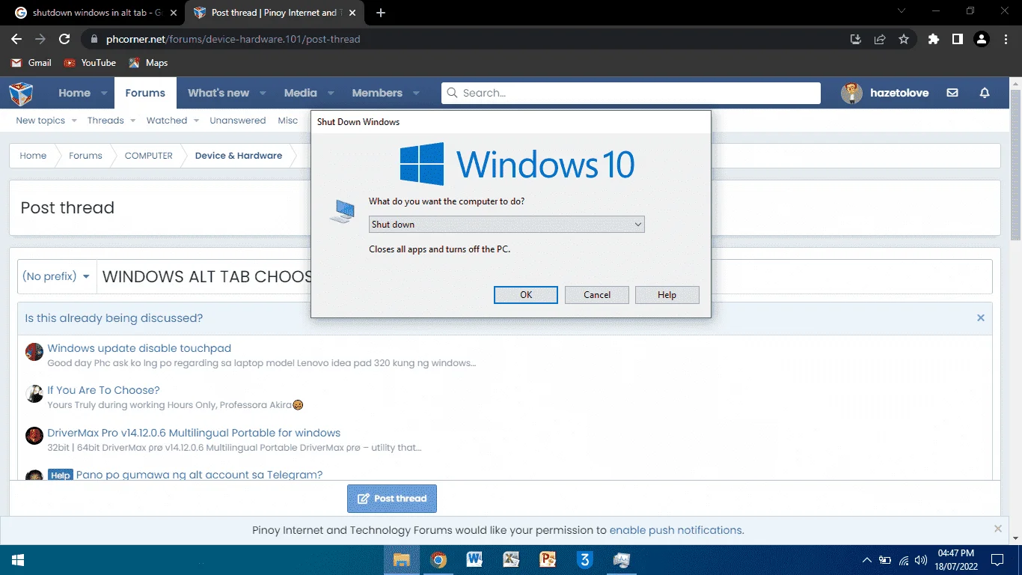1022x575 pixels.
Task: Dismiss the 'Is this already being discussed?' panel
Action: pos(981,318)
